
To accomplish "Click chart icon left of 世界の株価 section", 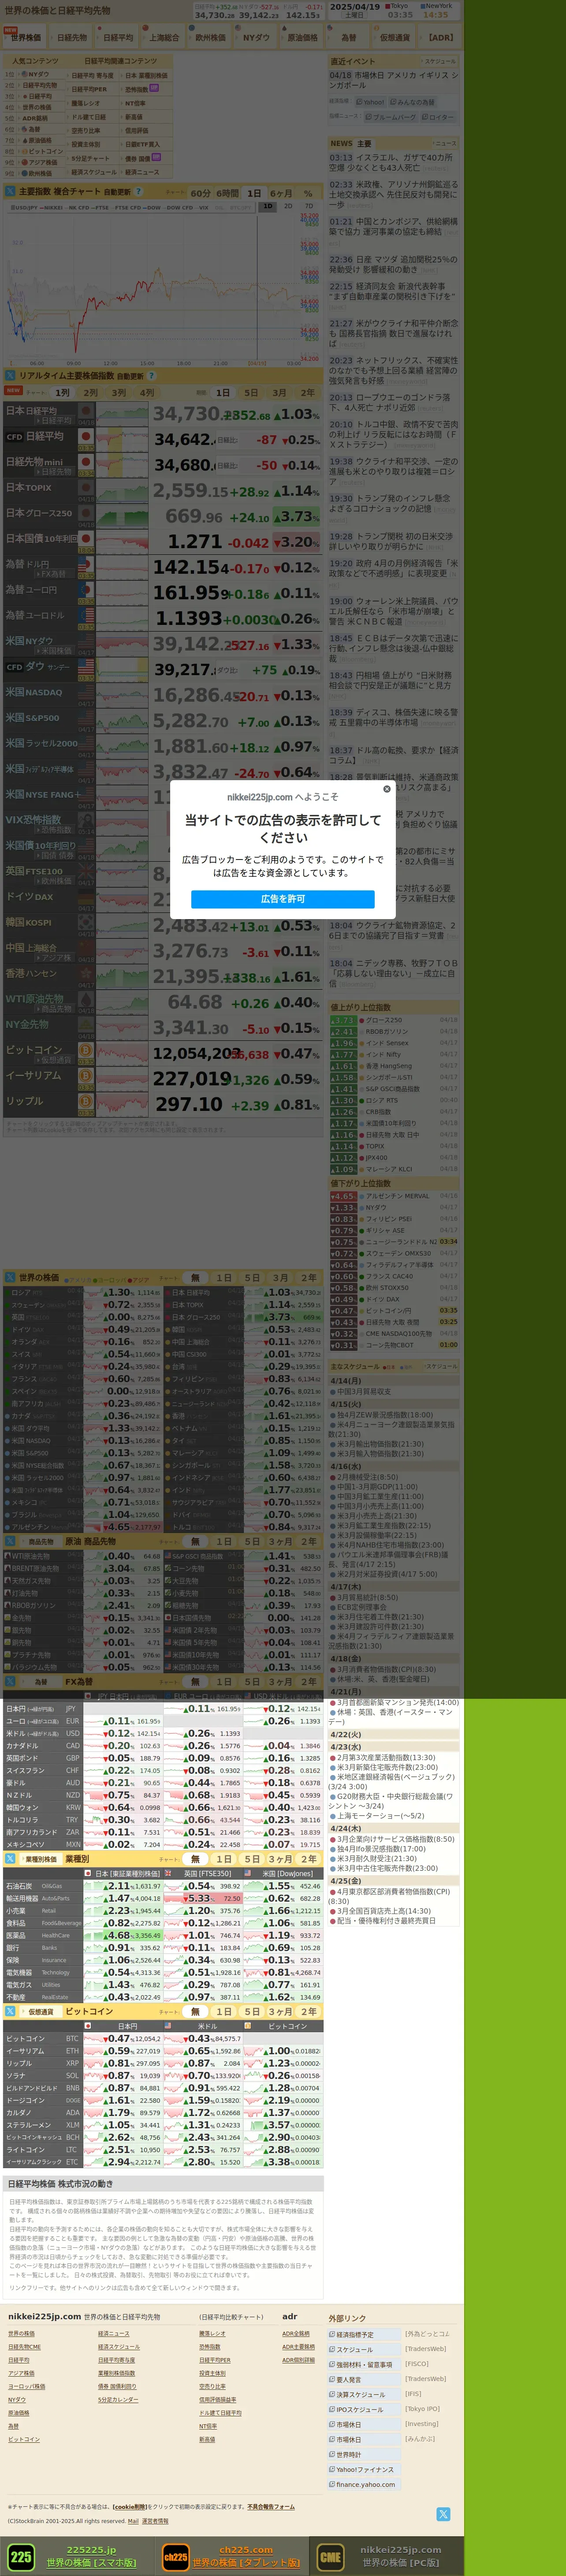I will [x=10, y=1278].
